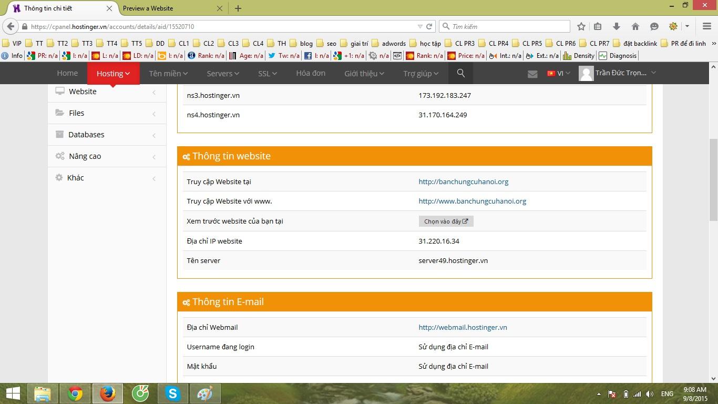Expand the Website section chevron in sidebar
This screenshot has width=718, height=404.
(154, 92)
